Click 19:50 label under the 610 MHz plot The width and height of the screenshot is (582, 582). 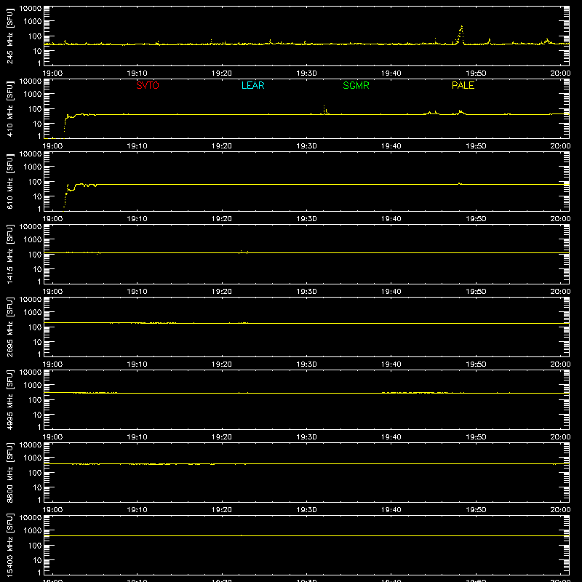476,219
